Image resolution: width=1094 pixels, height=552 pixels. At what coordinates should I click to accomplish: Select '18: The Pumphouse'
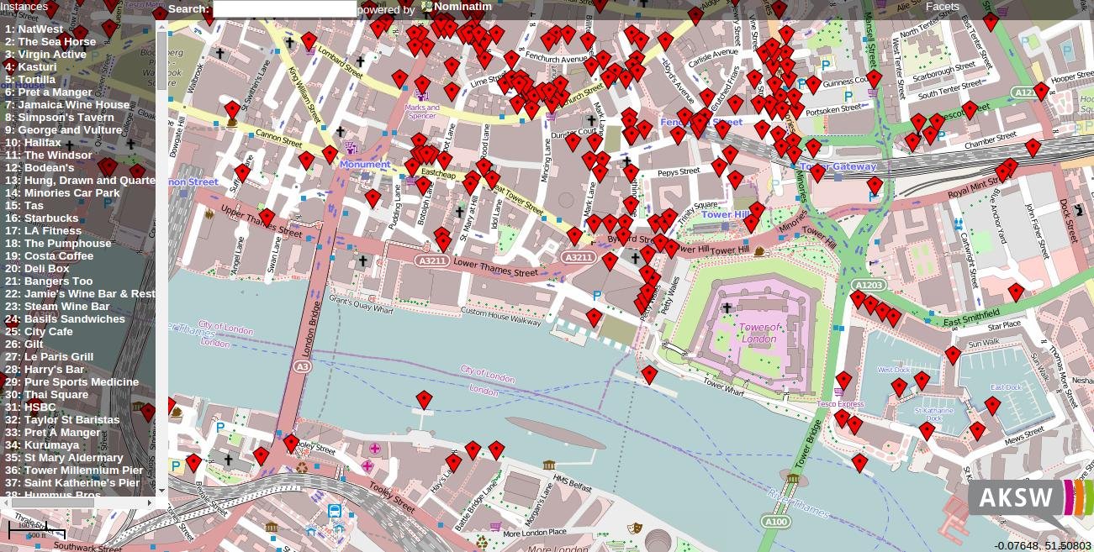tap(58, 243)
